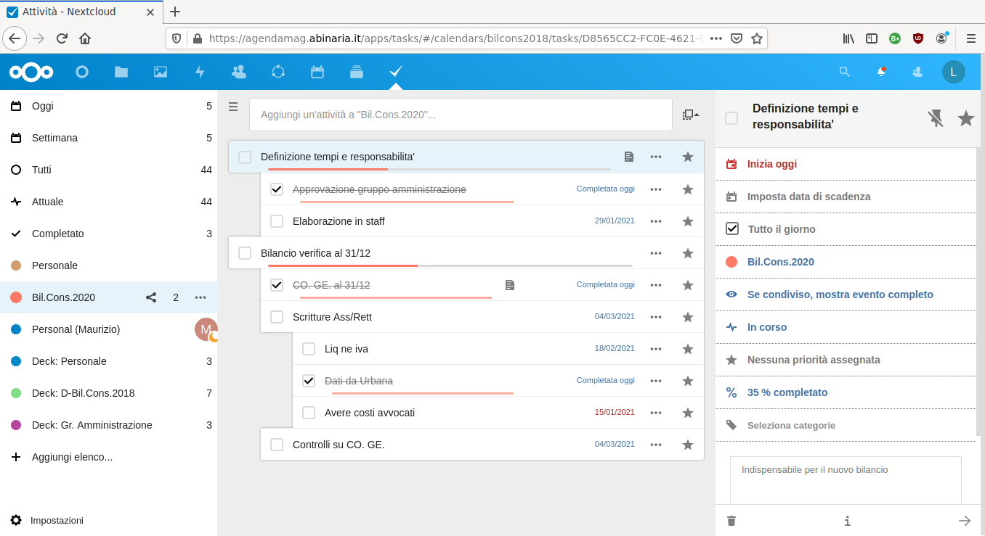Delete task with trash icon
985x536 pixels.
[x=731, y=521]
